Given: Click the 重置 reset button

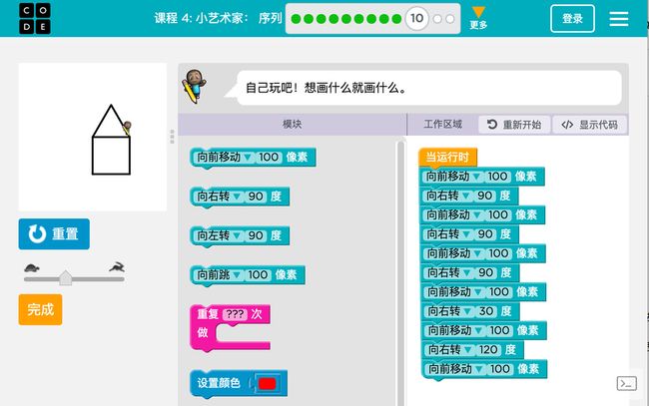Looking at the screenshot, I should coord(54,234).
